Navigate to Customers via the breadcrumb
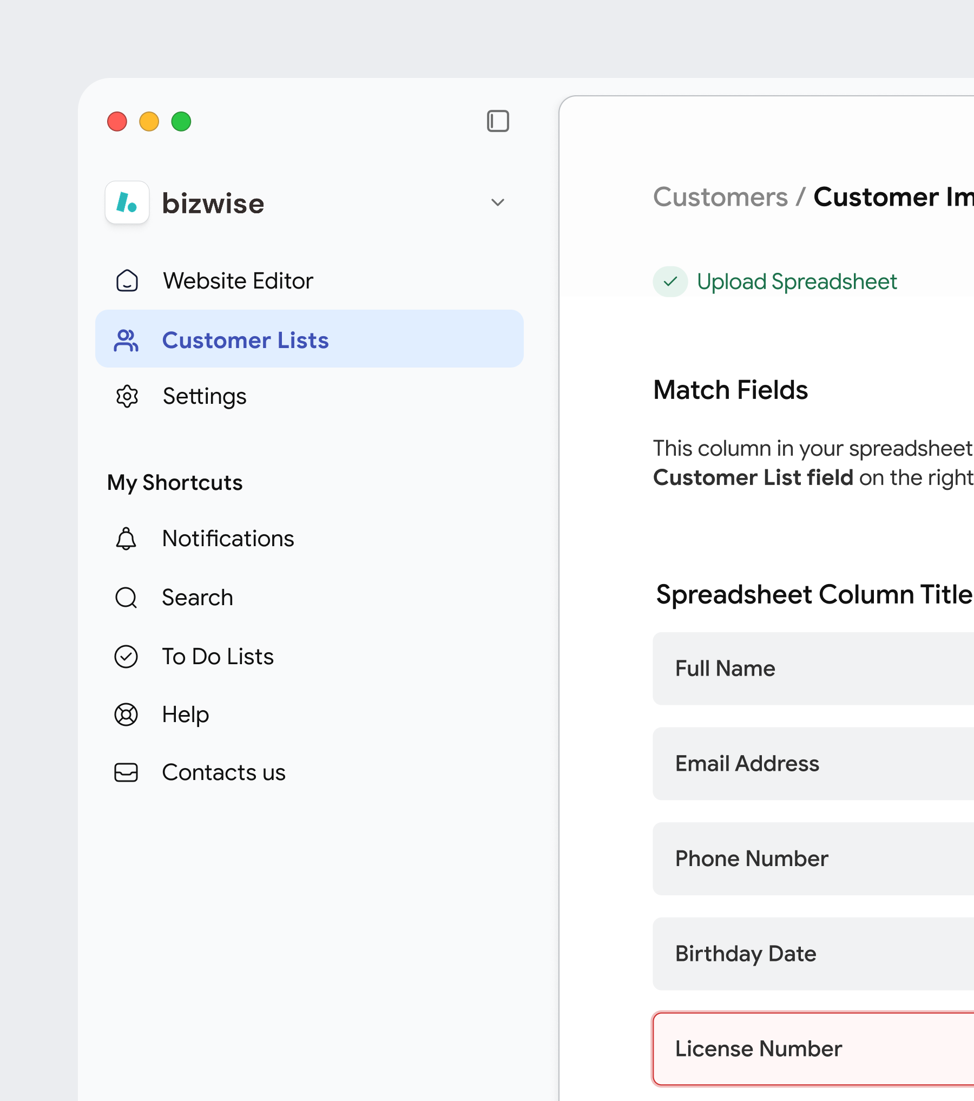 coord(721,196)
